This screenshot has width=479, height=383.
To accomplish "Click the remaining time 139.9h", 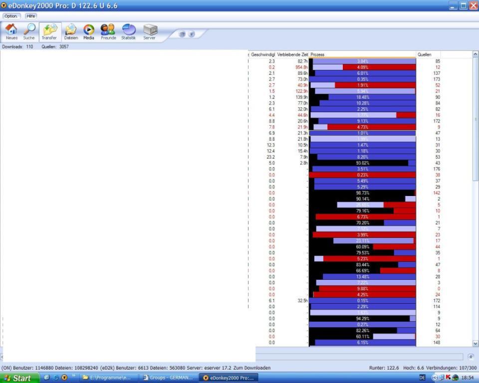I will click(x=301, y=97).
